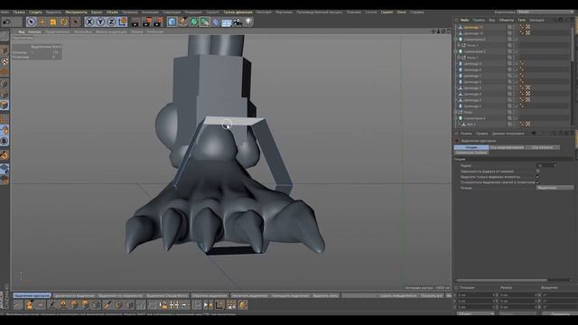Click the viewport zoom icon
Image resolution: width=578 pixels, height=325 pixels.
point(438,32)
